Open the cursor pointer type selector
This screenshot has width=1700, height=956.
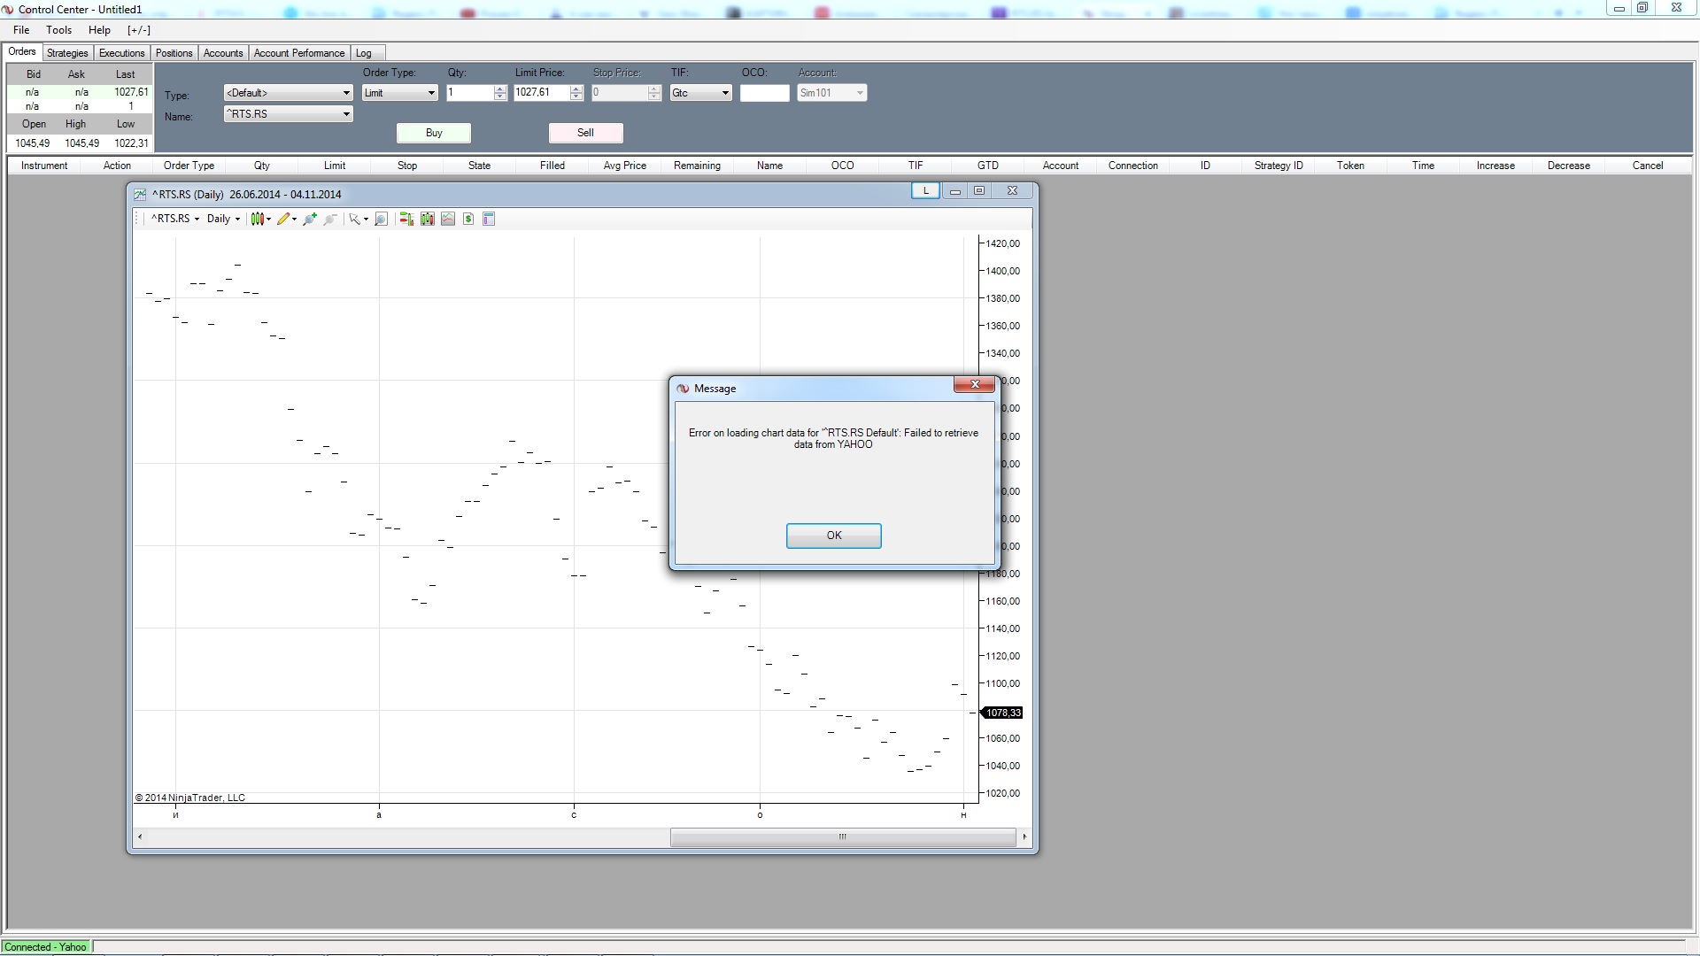pos(358,219)
